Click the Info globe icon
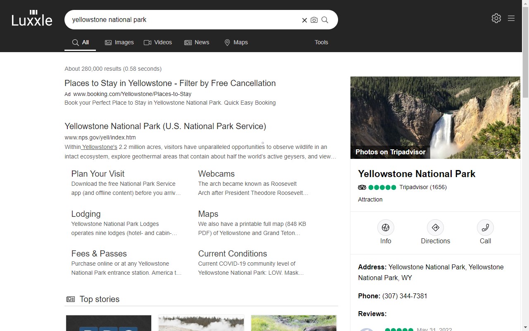Viewport: 529px width, 331px height. [386, 228]
